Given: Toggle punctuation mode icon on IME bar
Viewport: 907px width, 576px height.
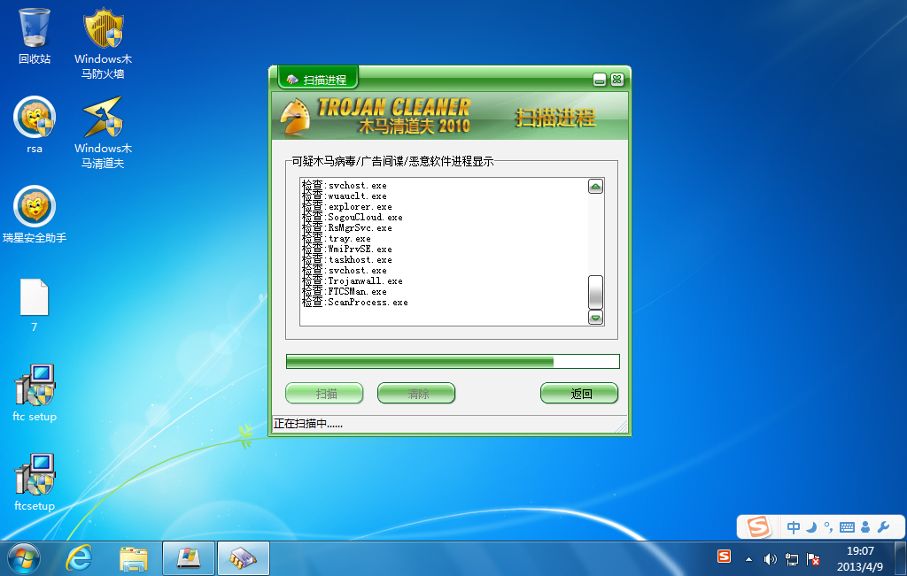Looking at the screenshot, I should (x=828, y=526).
